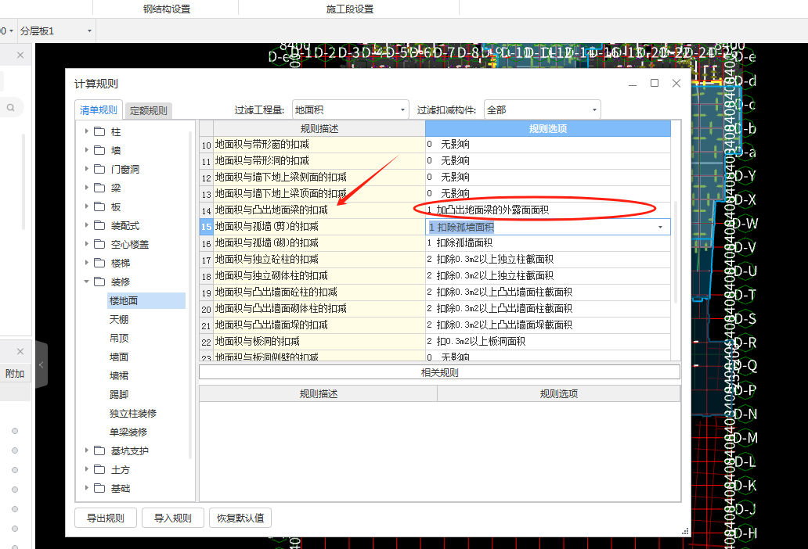Click the 相关规则 section bar

pos(439,372)
